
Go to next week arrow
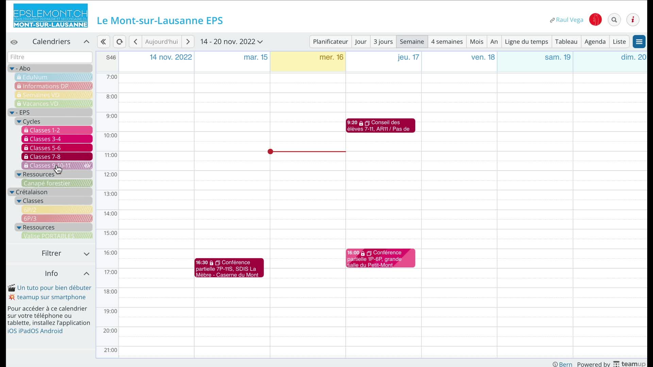point(188,41)
